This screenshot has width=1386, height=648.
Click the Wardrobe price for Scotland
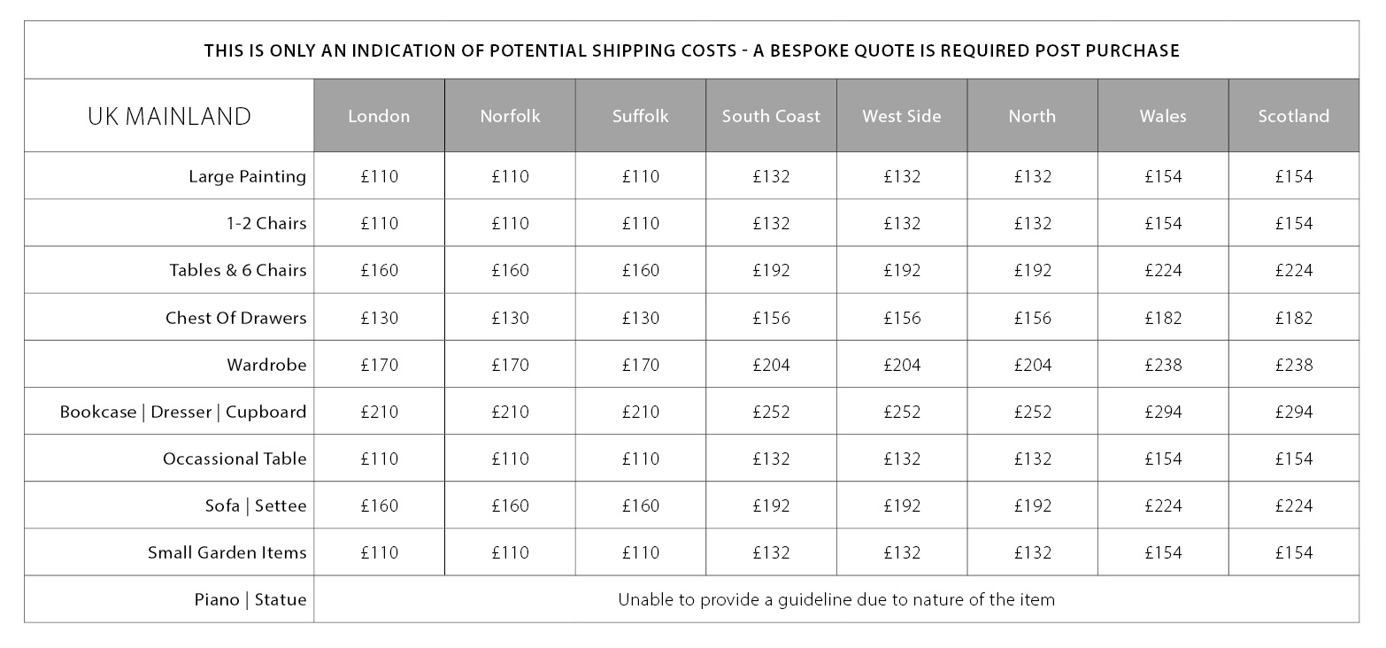pyautogui.click(x=1293, y=365)
